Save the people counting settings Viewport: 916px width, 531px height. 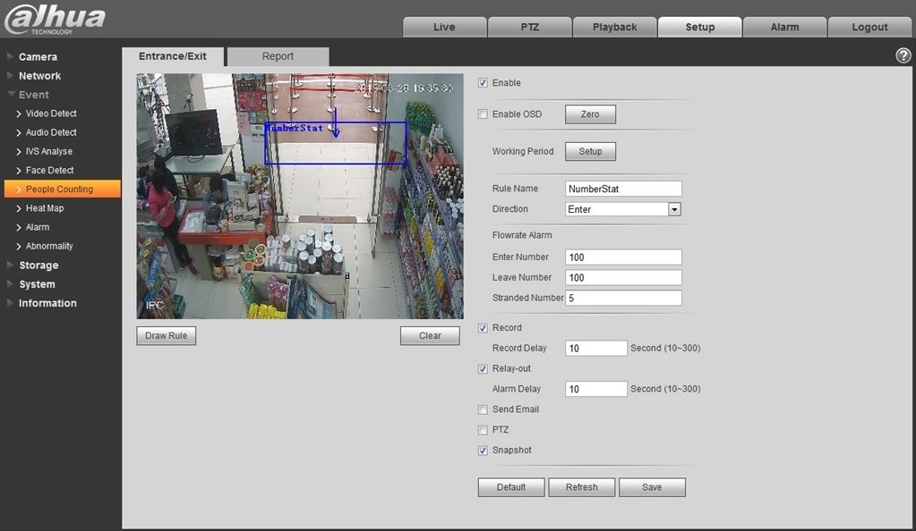(x=652, y=487)
